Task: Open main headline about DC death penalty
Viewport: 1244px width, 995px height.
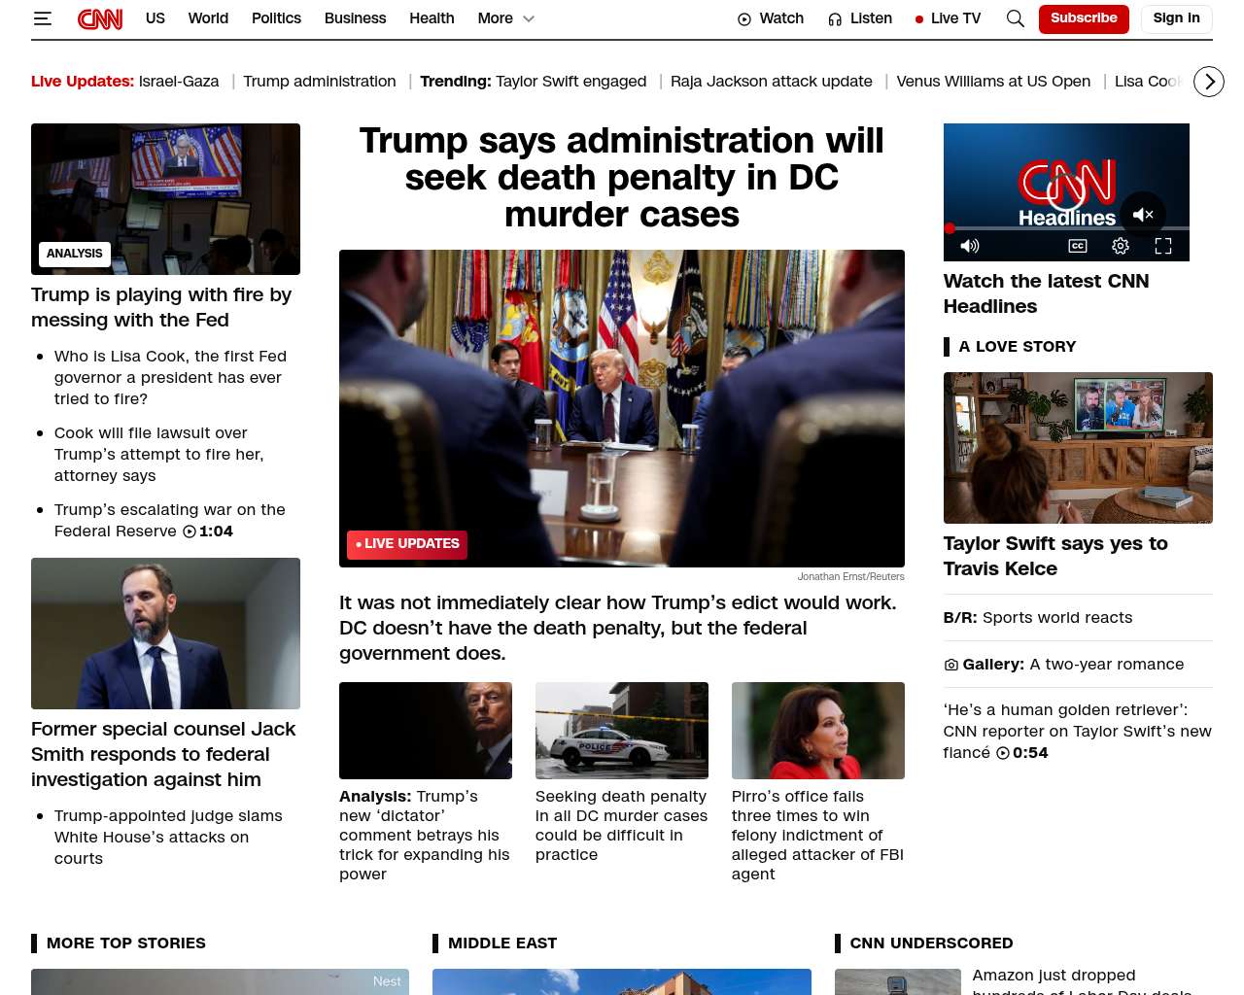Action: [x=622, y=178]
